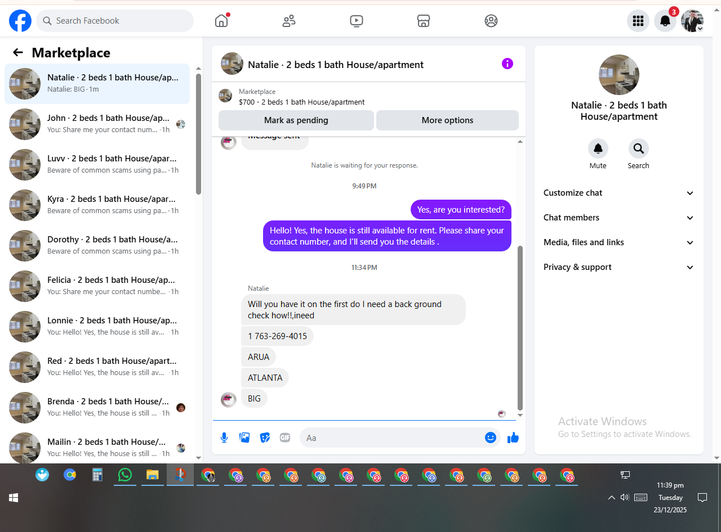Open the Video tab icon
The width and height of the screenshot is (721, 532).
[356, 21]
